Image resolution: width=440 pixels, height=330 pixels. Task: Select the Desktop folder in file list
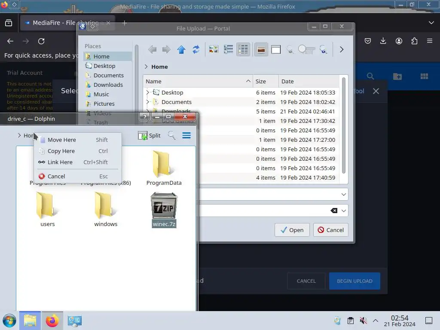coord(172,92)
